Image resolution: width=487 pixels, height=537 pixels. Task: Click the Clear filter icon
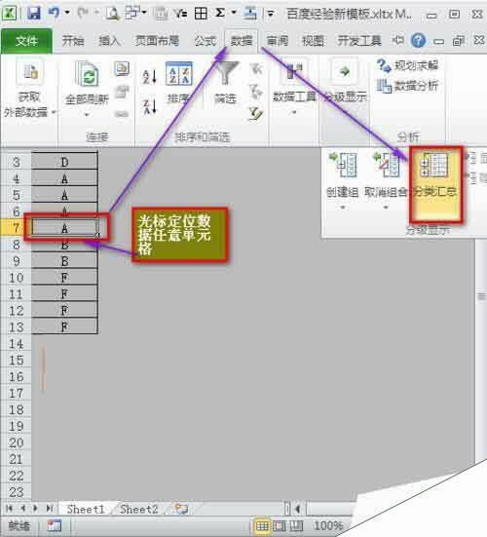tap(256, 69)
